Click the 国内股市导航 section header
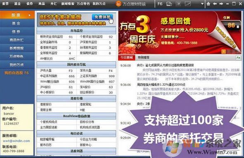This screenshot has width=244, height=158. tap(76, 65)
